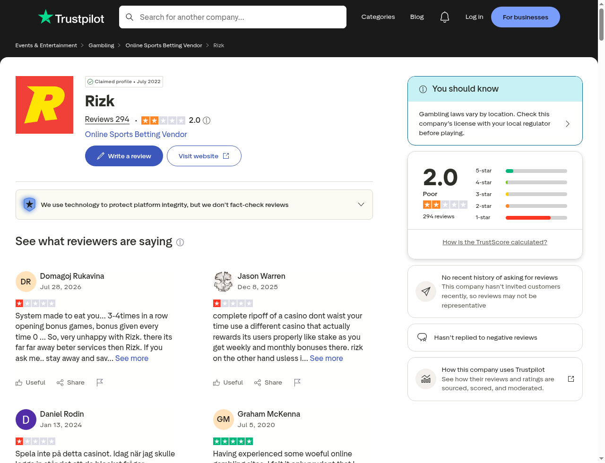
Task: Click the speech bubble replies icon
Action: [x=422, y=337]
